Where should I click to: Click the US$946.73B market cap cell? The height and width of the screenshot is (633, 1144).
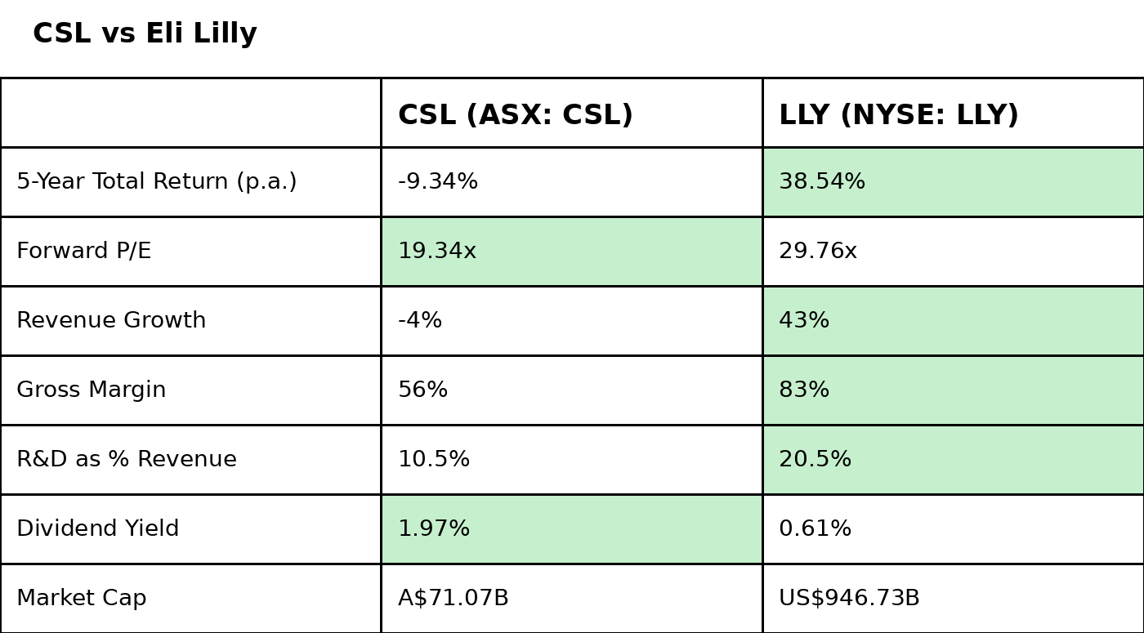click(849, 599)
